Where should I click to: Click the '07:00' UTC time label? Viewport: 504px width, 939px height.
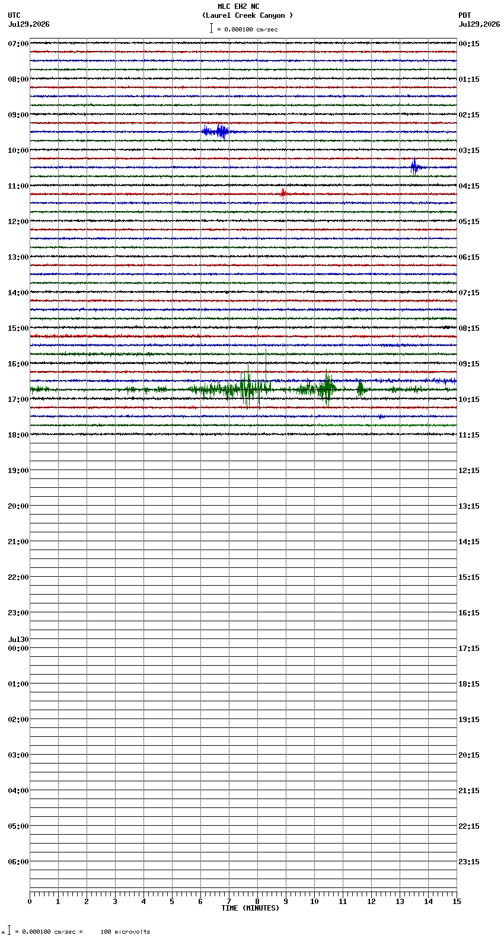point(18,44)
